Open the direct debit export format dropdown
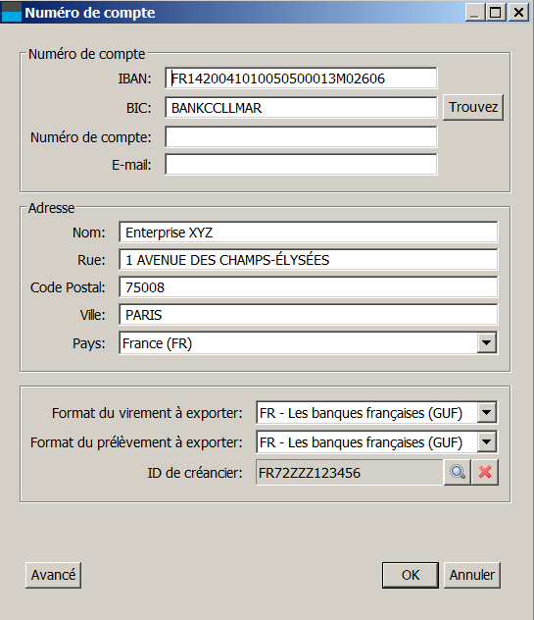This screenshot has height=620, width=534. pyautogui.click(x=487, y=441)
